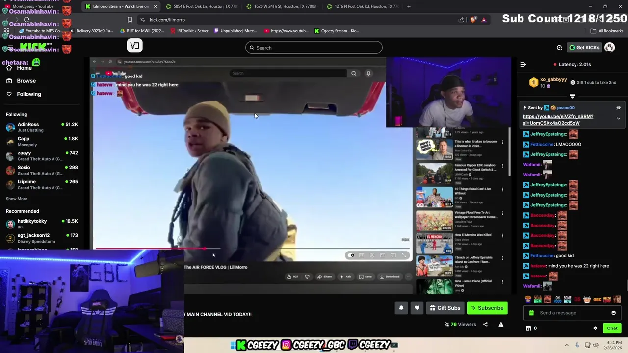Expand the gift leaderboard with down chevron

[572, 96]
